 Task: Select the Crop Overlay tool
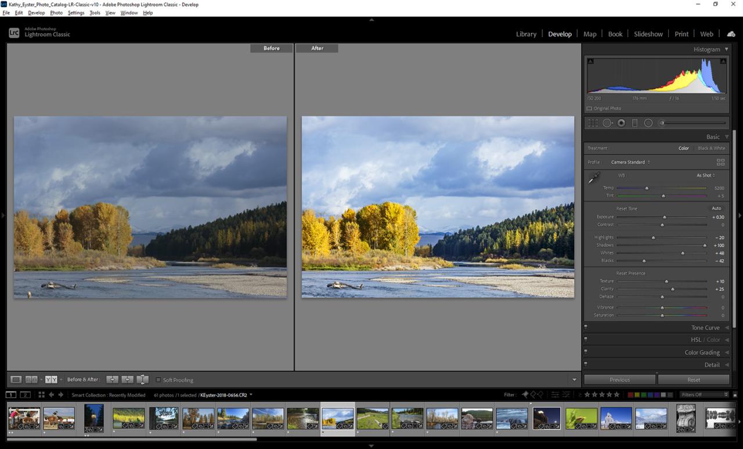pos(593,123)
